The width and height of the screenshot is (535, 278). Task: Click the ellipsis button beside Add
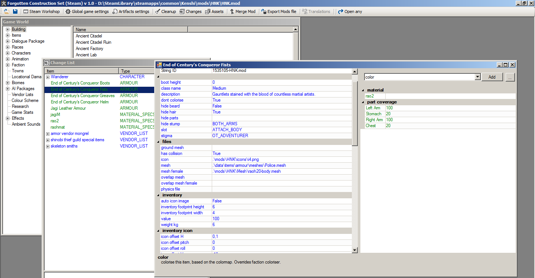pyautogui.click(x=510, y=77)
